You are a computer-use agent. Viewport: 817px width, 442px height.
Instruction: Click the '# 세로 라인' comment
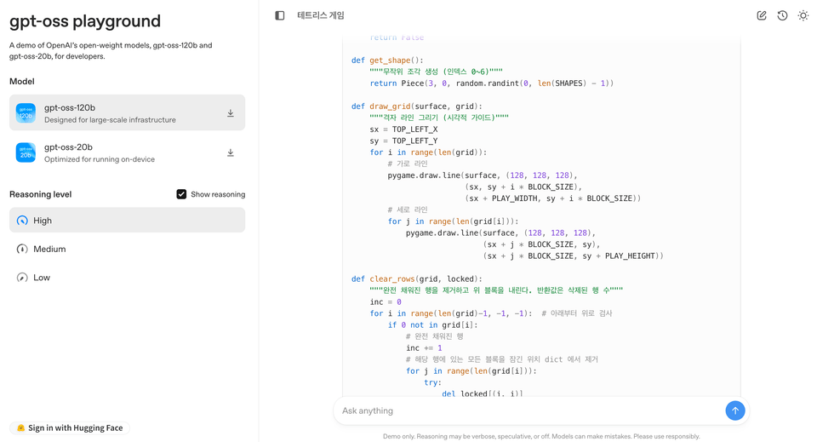[408, 210]
